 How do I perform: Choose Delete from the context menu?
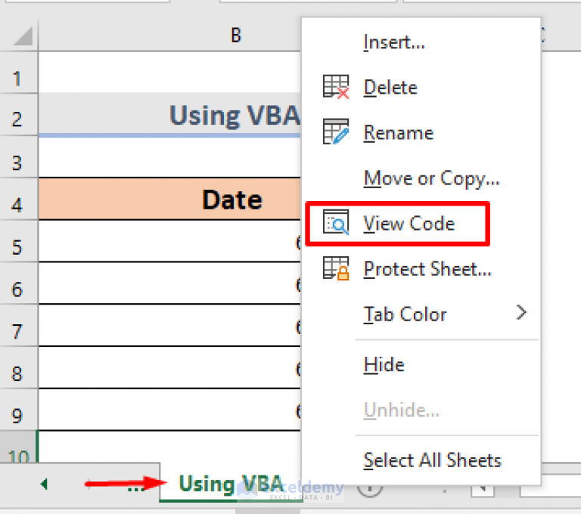421,88
